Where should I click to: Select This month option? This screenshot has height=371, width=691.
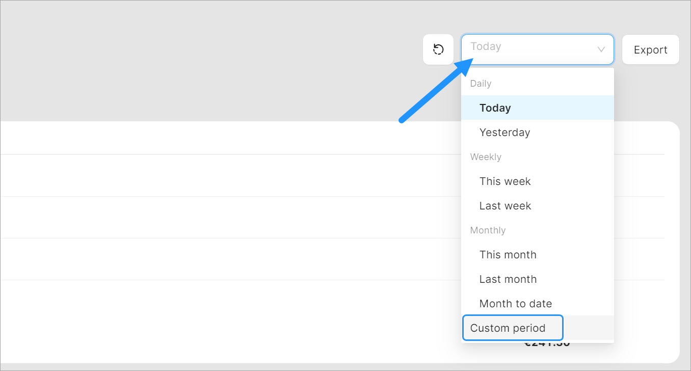[508, 255]
